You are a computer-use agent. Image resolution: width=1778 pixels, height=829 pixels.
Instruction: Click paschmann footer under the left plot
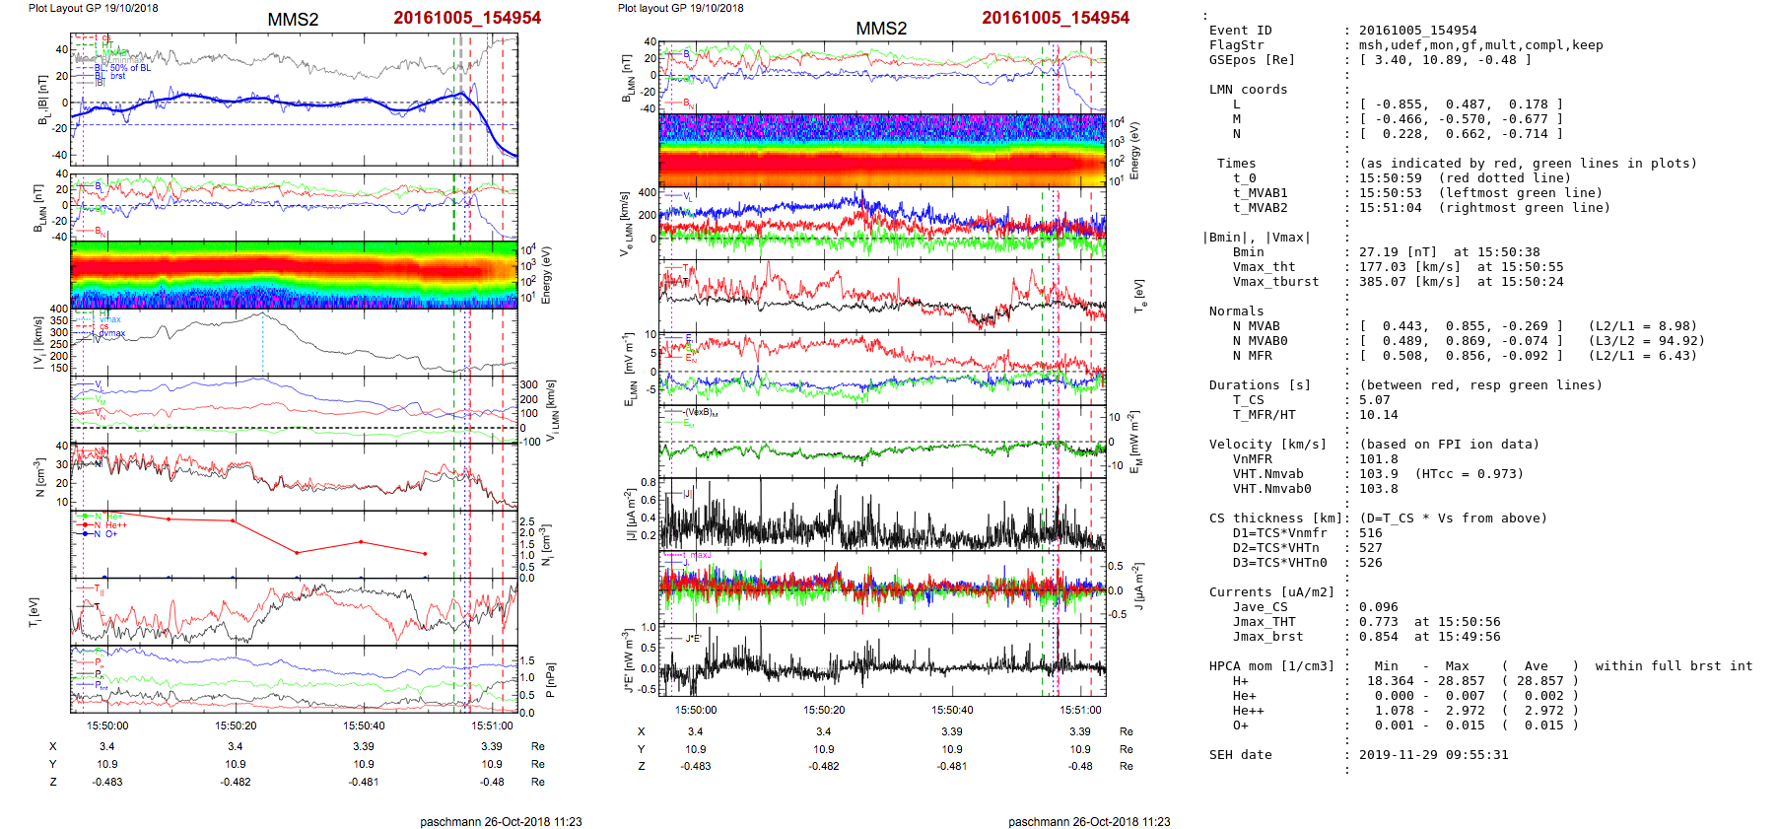click(x=501, y=821)
